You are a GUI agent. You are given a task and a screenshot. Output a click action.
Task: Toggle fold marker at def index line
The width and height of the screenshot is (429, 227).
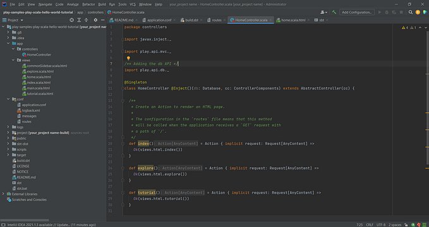123,143
